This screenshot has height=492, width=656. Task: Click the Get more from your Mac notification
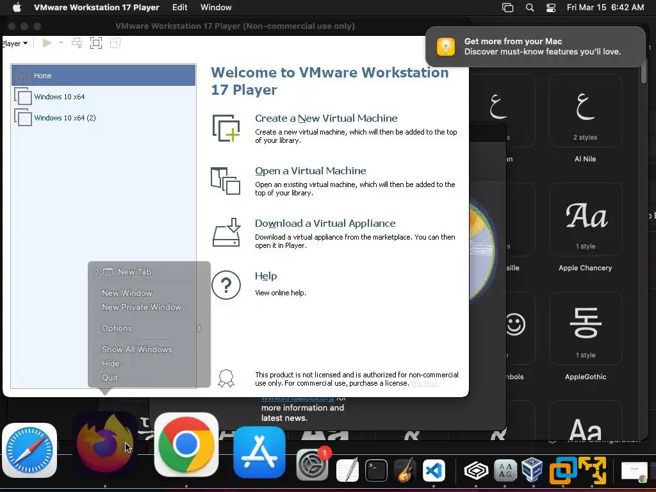[535, 46]
